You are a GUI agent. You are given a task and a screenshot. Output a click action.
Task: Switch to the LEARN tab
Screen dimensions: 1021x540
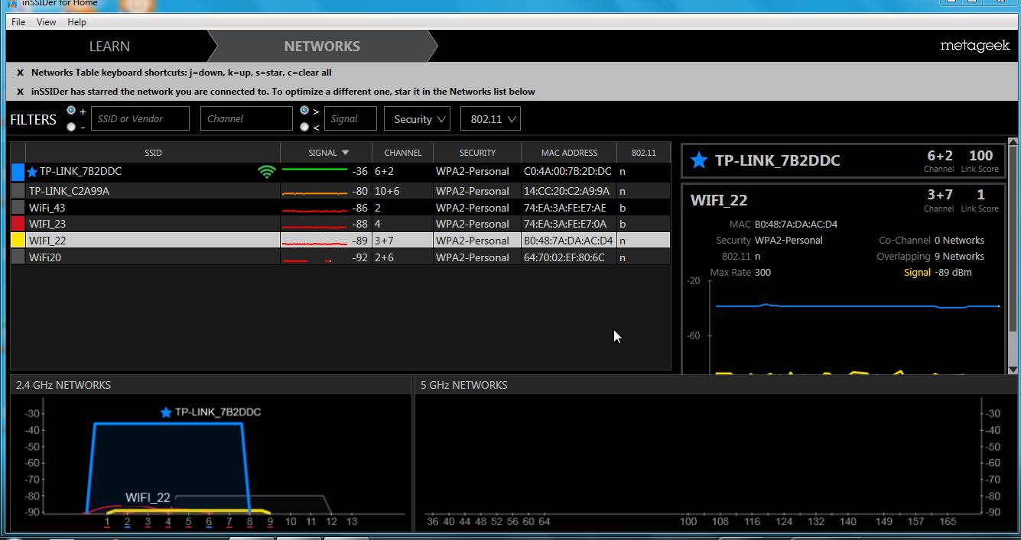tap(109, 47)
